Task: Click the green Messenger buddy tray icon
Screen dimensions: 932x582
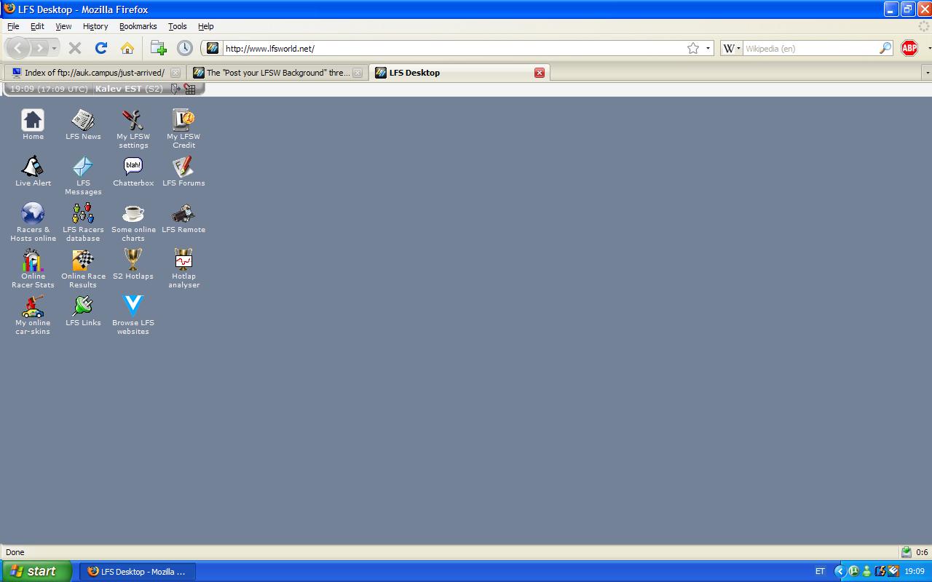Action: 866,572
